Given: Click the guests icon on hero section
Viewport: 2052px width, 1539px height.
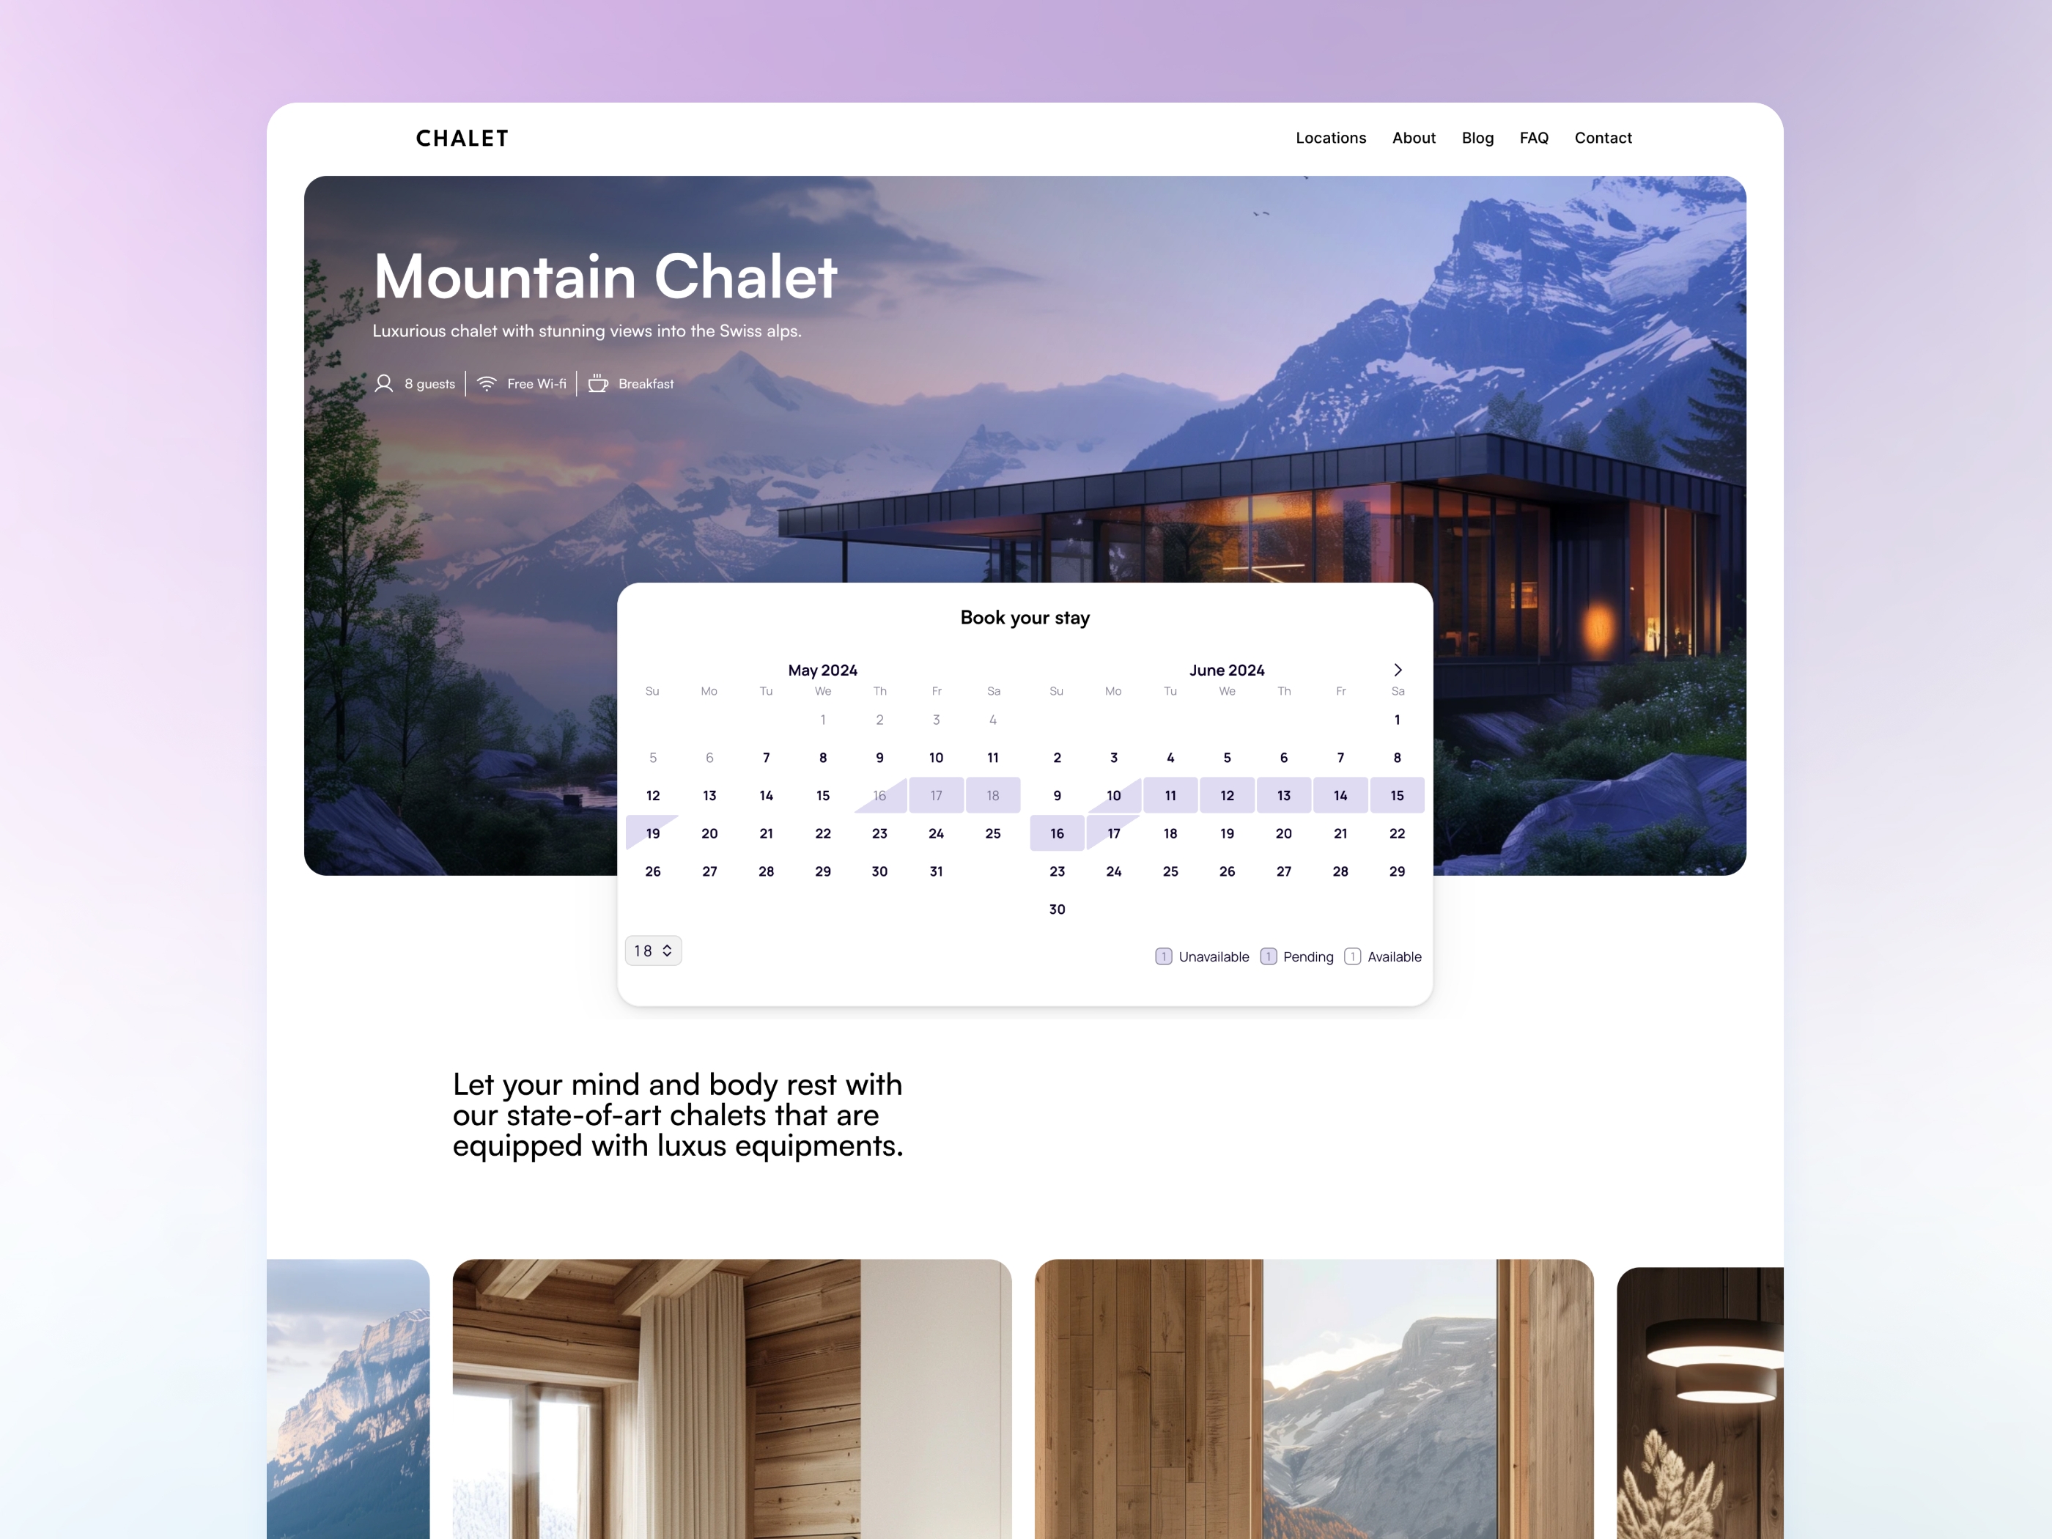Looking at the screenshot, I should (x=385, y=383).
